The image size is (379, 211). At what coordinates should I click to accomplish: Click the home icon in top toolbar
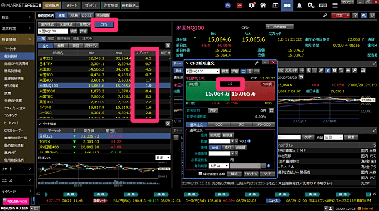tap(263, 6)
